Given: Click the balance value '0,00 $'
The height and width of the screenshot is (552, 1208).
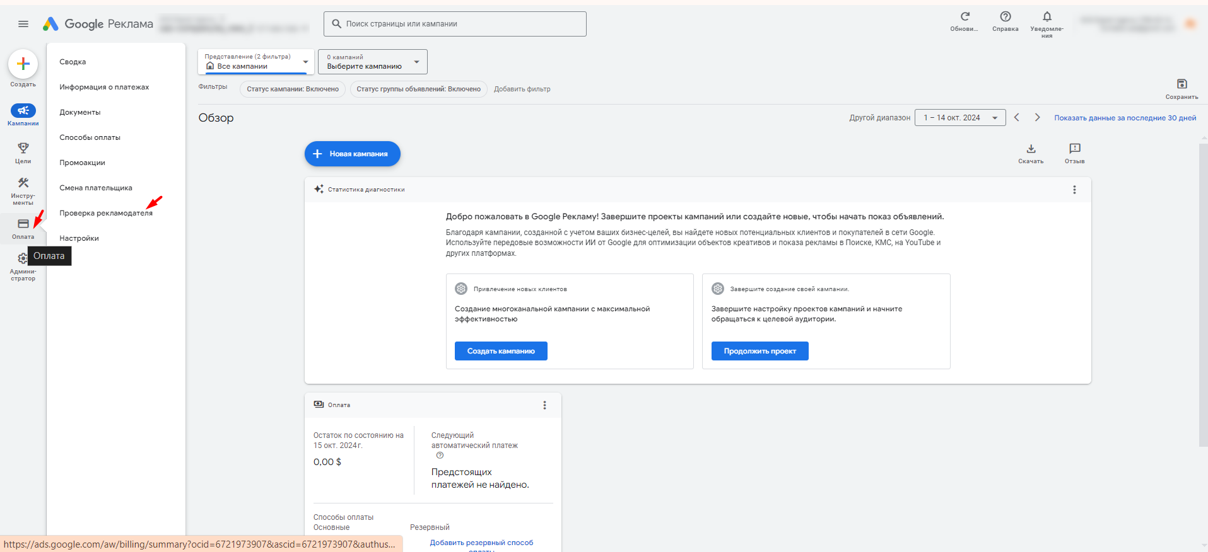Looking at the screenshot, I should (327, 462).
